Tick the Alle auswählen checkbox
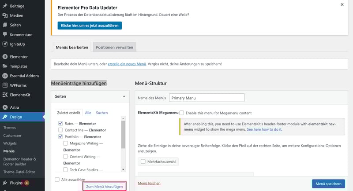353x191 pixels. [x=57, y=180]
